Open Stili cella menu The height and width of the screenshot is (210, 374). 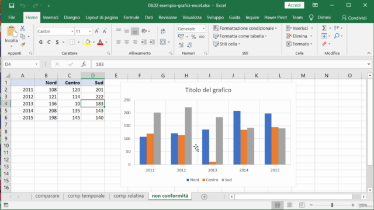click(x=227, y=44)
